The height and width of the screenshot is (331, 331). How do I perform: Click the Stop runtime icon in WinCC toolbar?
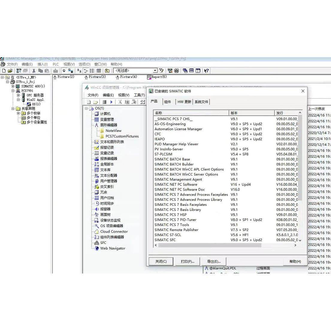point(104,102)
